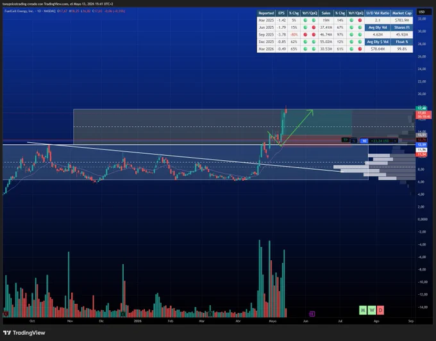Click the 55.02M sales value

pyautogui.click(x=326, y=42)
